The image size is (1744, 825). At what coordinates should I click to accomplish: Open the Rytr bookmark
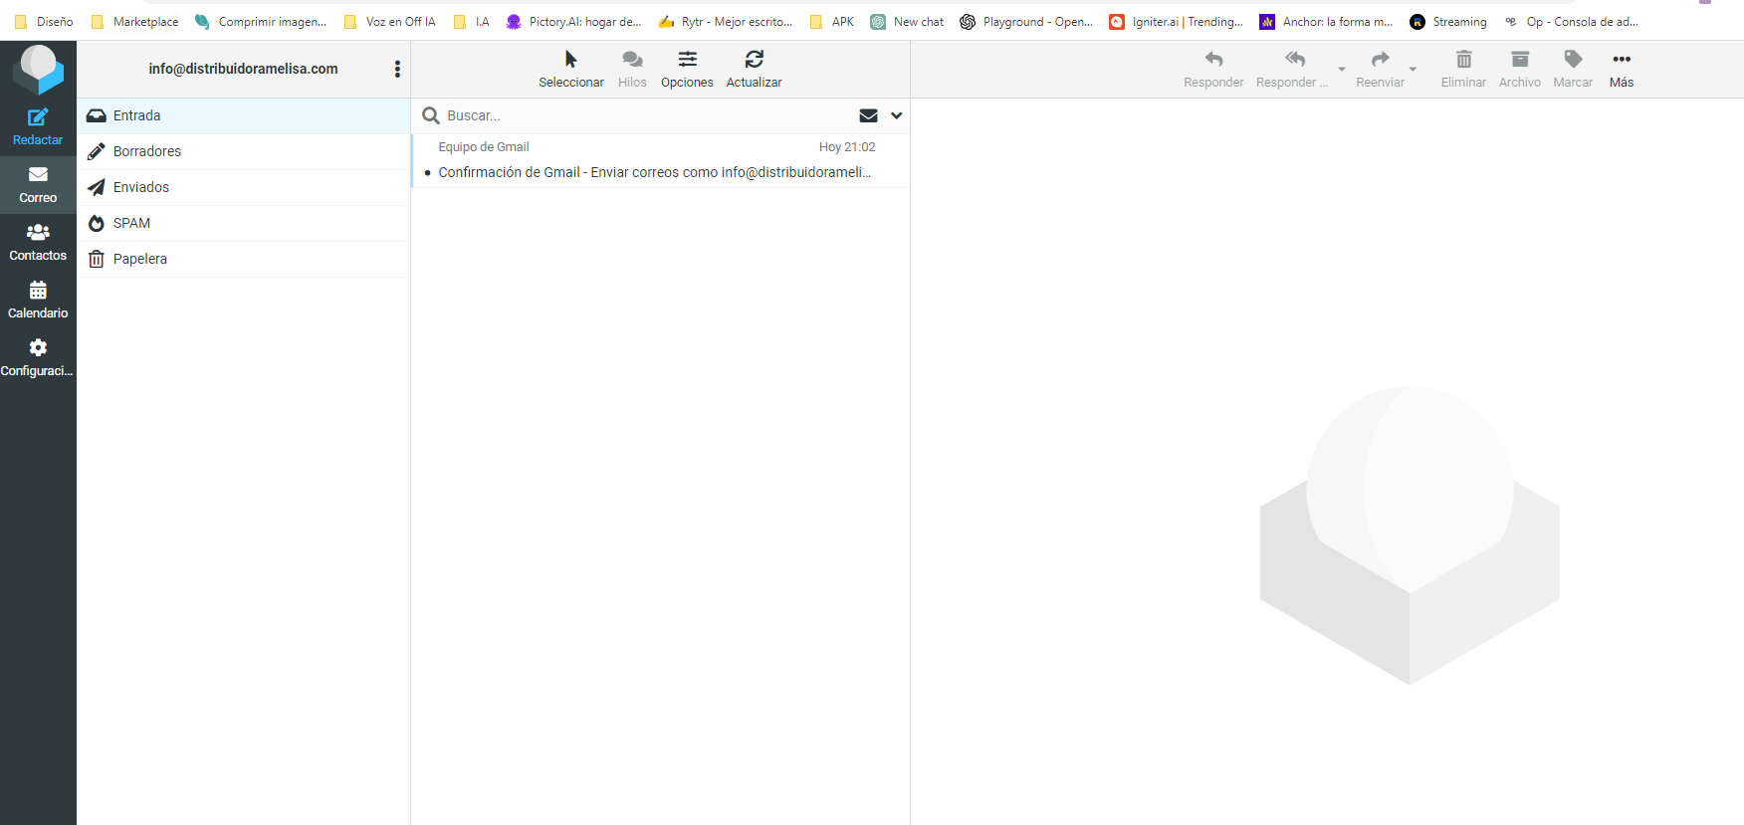tap(726, 22)
